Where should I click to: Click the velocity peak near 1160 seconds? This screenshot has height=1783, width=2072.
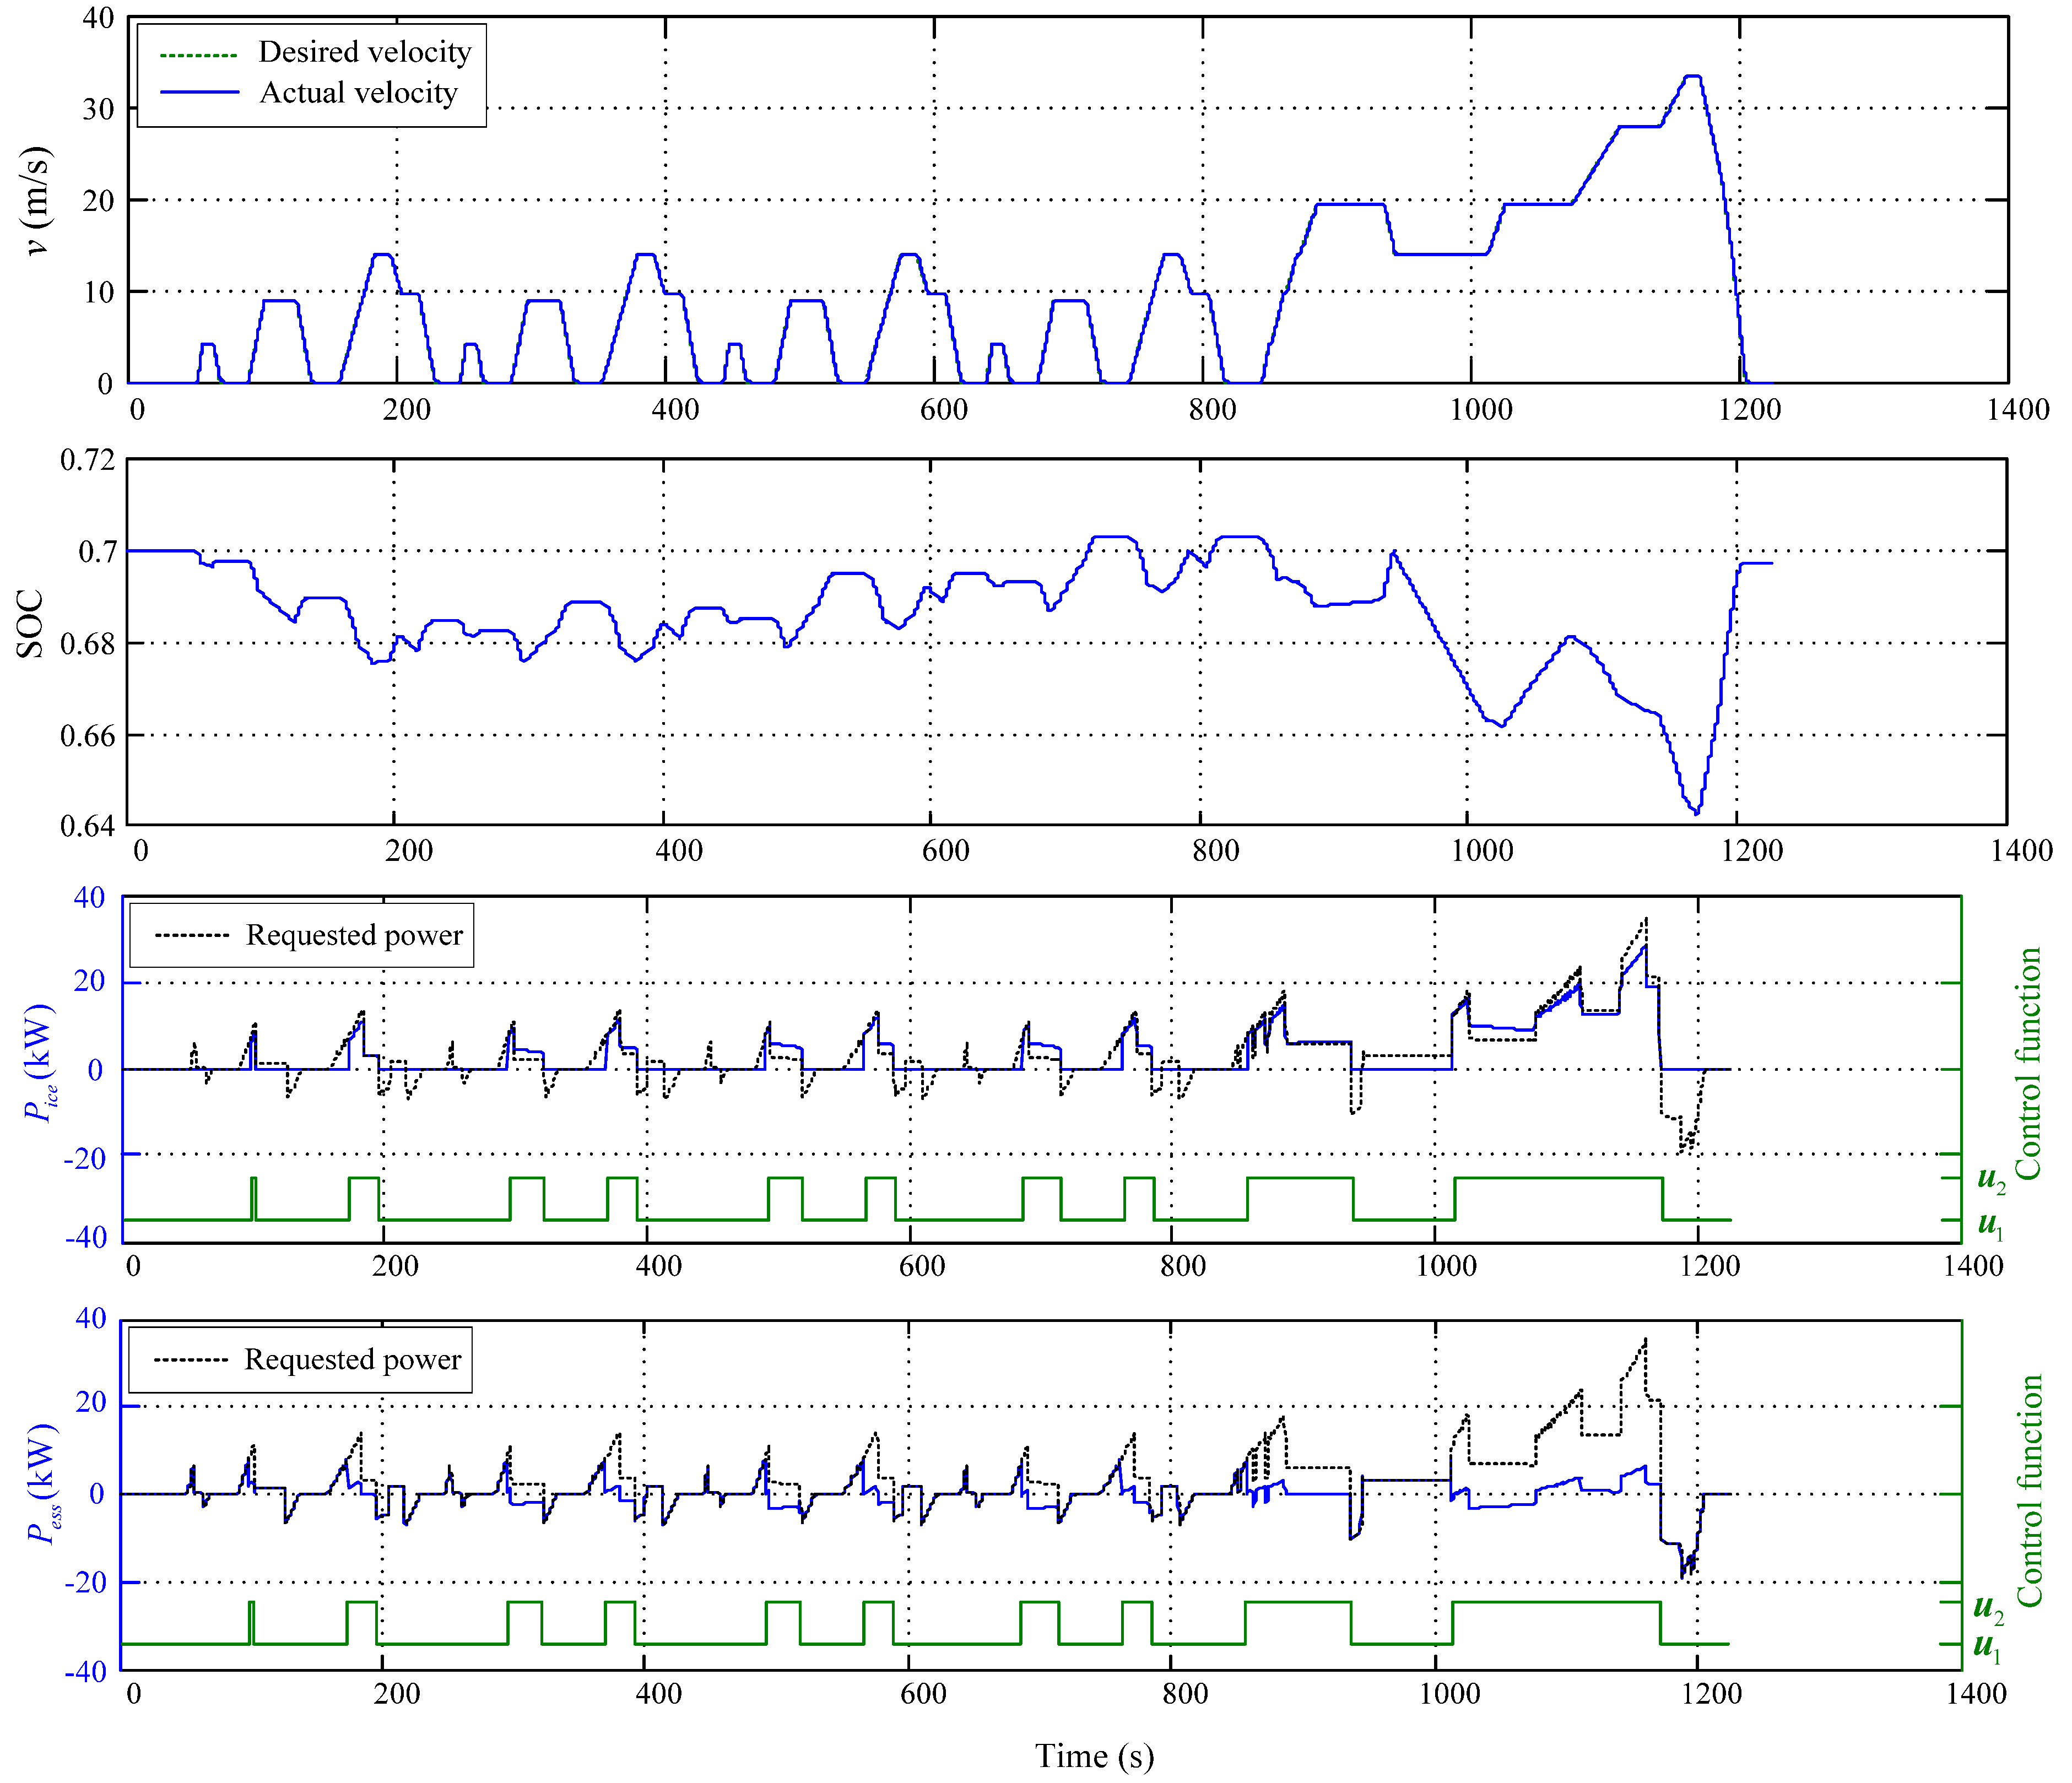(x=1692, y=76)
